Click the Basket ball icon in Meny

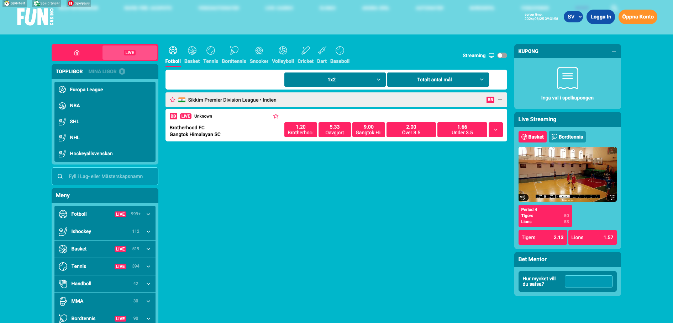[63, 249]
